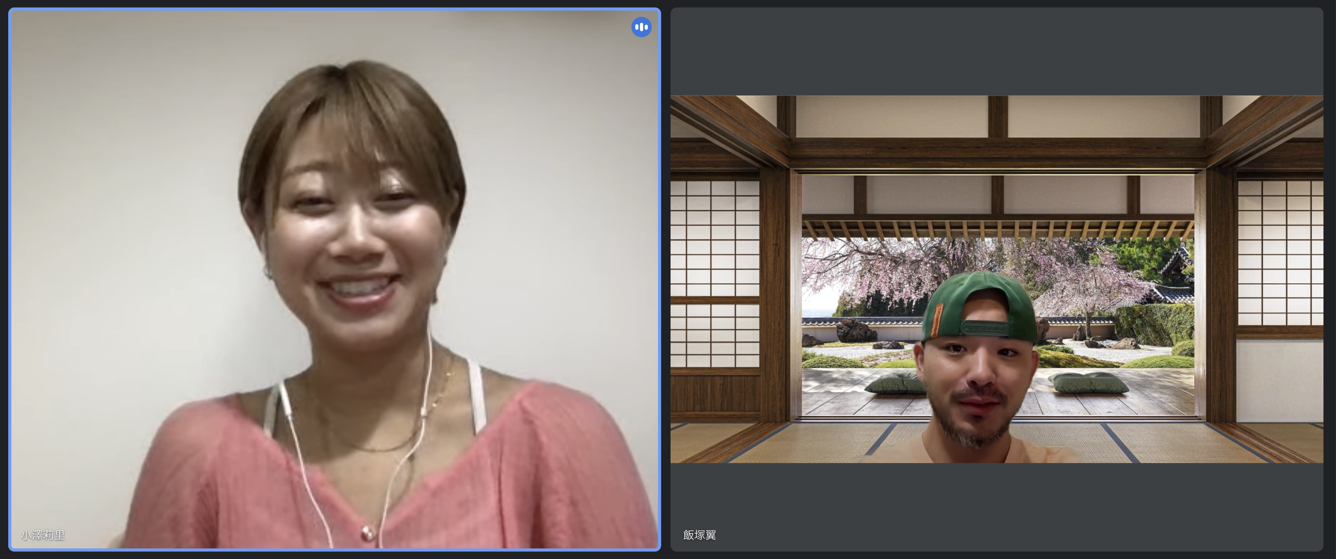Click the blue audio speaking indicator icon

(x=641, y=27)
